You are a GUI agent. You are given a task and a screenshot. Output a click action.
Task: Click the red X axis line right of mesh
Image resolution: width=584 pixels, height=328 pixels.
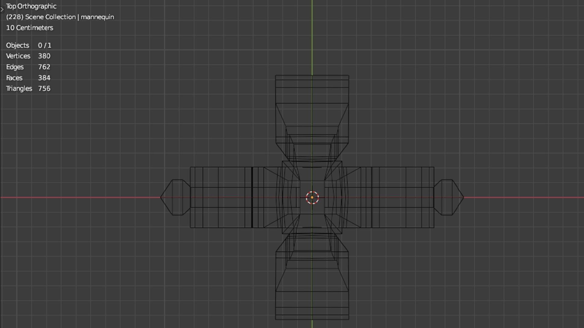[x=523, y=197]
